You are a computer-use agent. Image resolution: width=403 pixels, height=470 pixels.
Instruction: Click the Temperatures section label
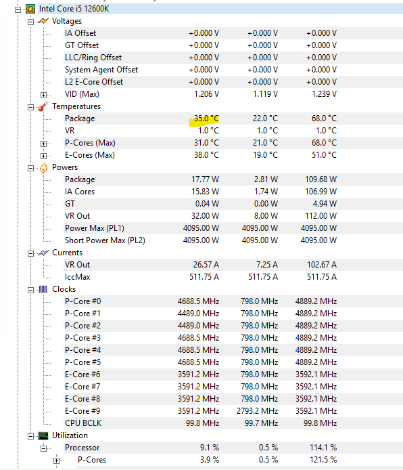point(76,106)
